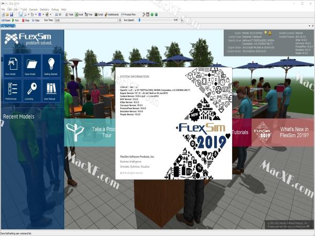Open the Debug menu
The image size is (315, 236).
55,9
